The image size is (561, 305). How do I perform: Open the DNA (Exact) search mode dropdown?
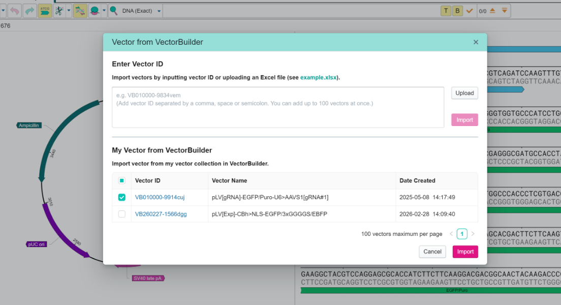[159, 11]
